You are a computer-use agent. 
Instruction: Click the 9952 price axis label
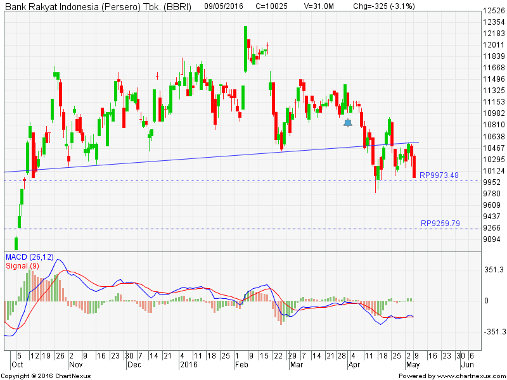492,182
